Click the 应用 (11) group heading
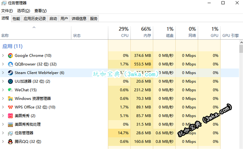 pos(13,46)
